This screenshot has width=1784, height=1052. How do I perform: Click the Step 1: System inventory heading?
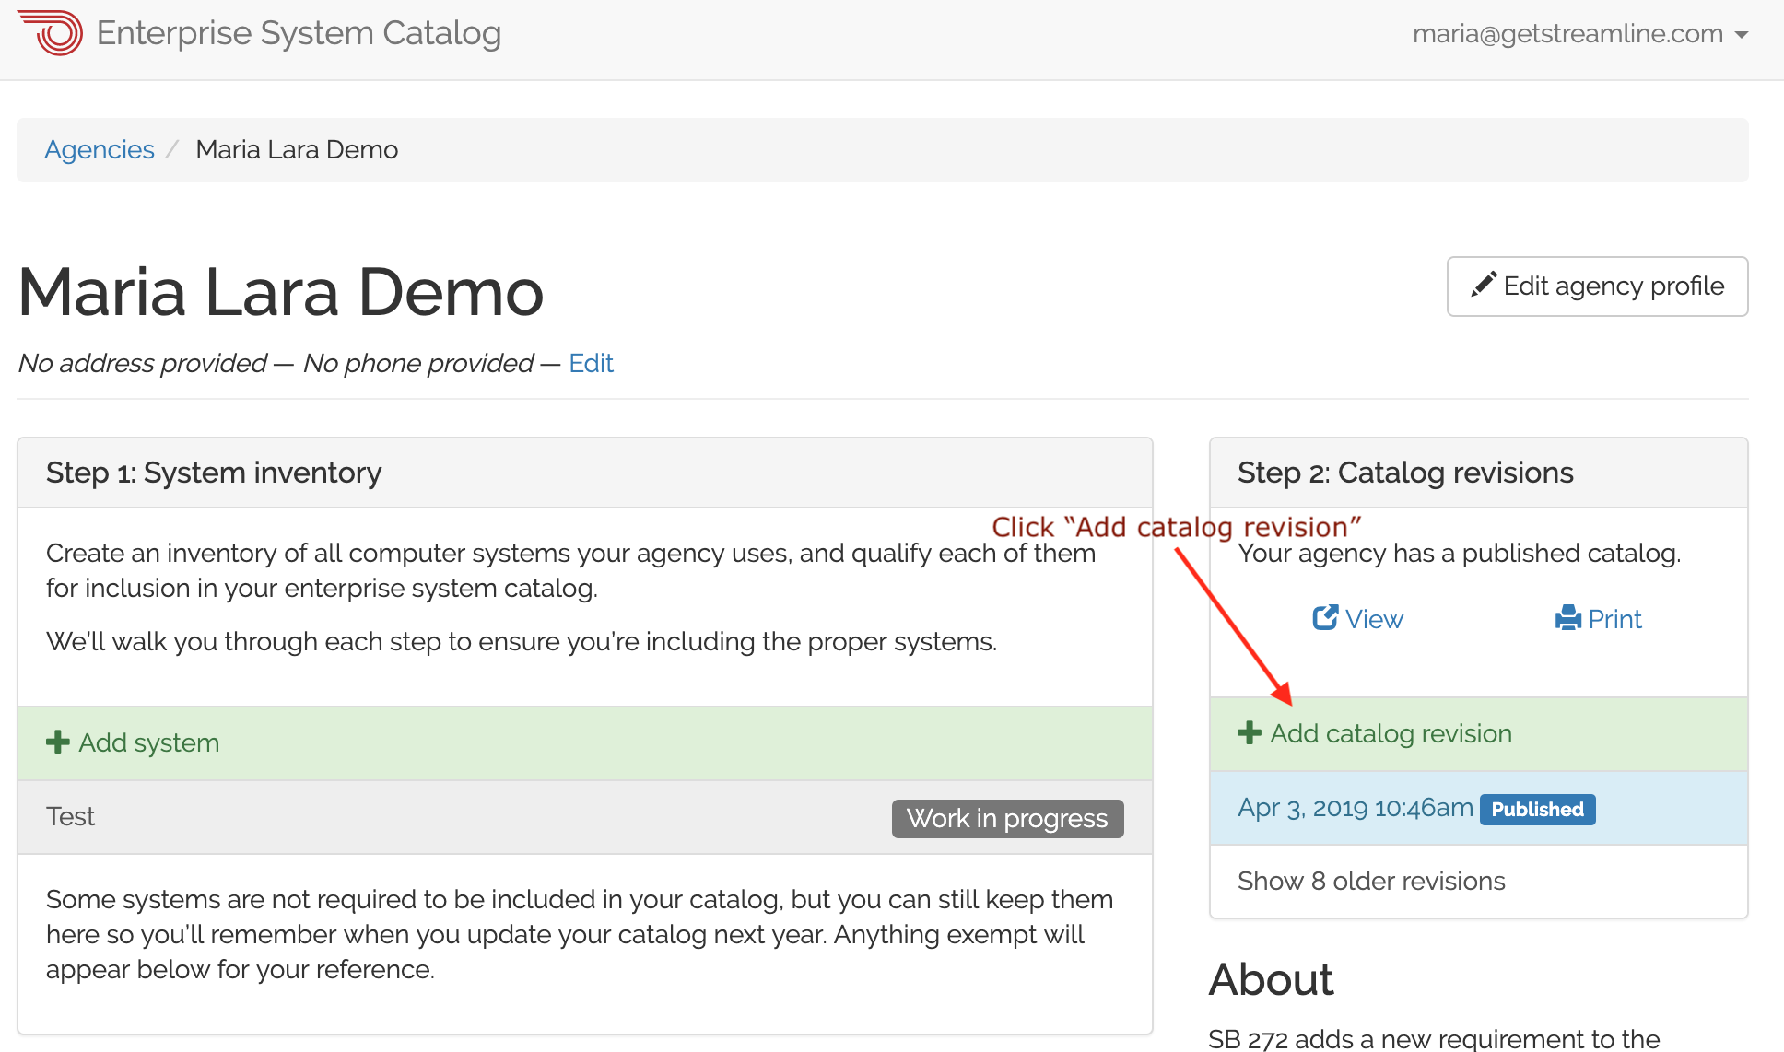click(214, 473)
